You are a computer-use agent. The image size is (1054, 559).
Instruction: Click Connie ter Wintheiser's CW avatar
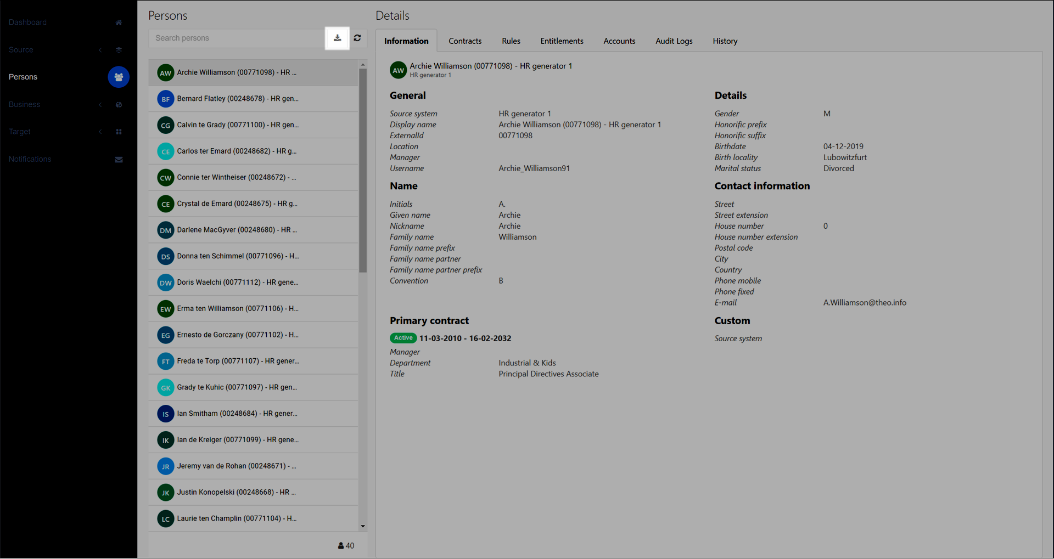(165, 178)
